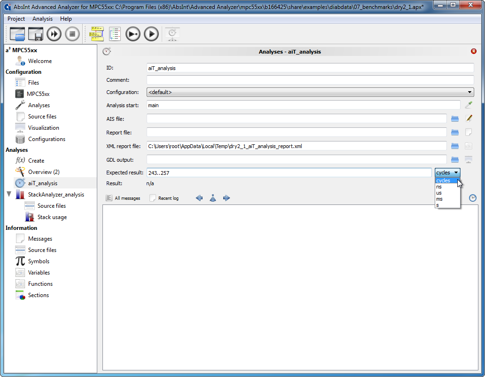
Task: Open Visualization settings item
Action: click(x=44, y=128)
